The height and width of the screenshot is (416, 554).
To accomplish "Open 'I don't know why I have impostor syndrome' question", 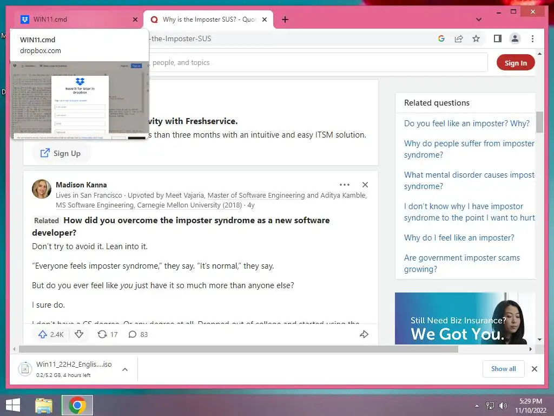I will 469,212.
